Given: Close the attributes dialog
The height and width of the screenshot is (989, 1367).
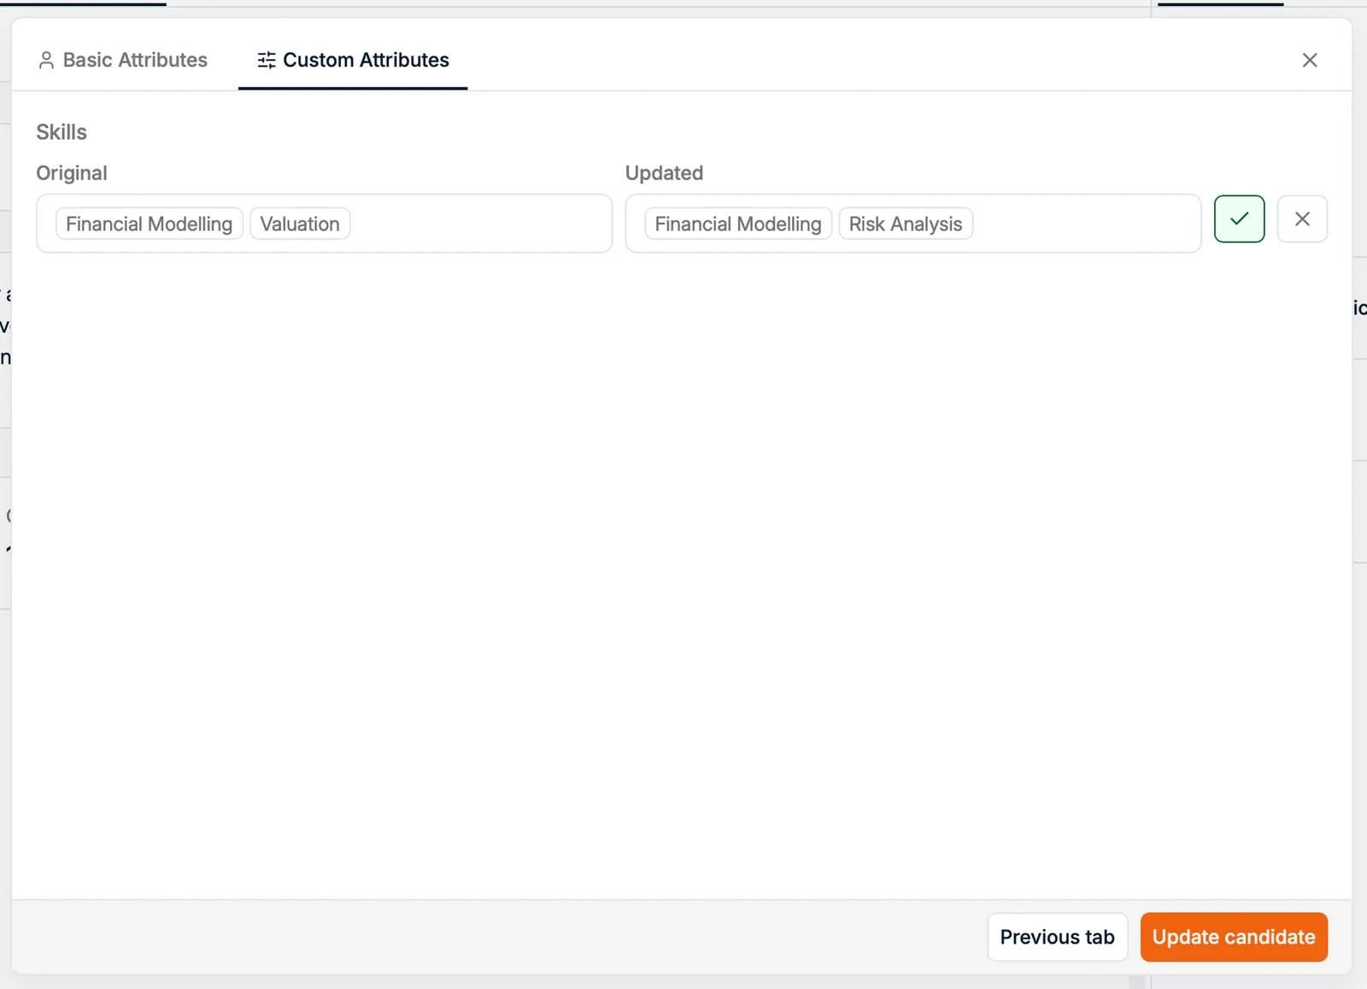Looking at the screenshot, I should (1309, 60).
